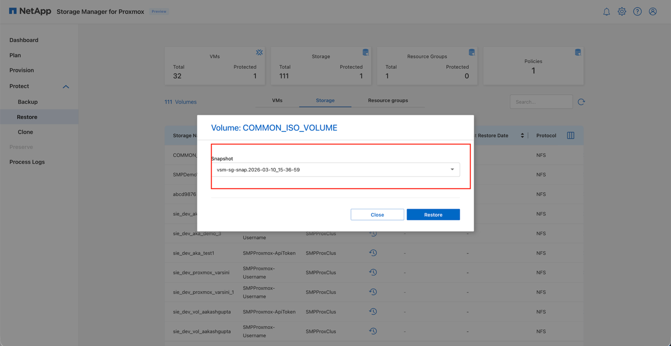671x346 pixels.
Task: Collapse the Protect sidebar section
Action: [x=66, y=87]
